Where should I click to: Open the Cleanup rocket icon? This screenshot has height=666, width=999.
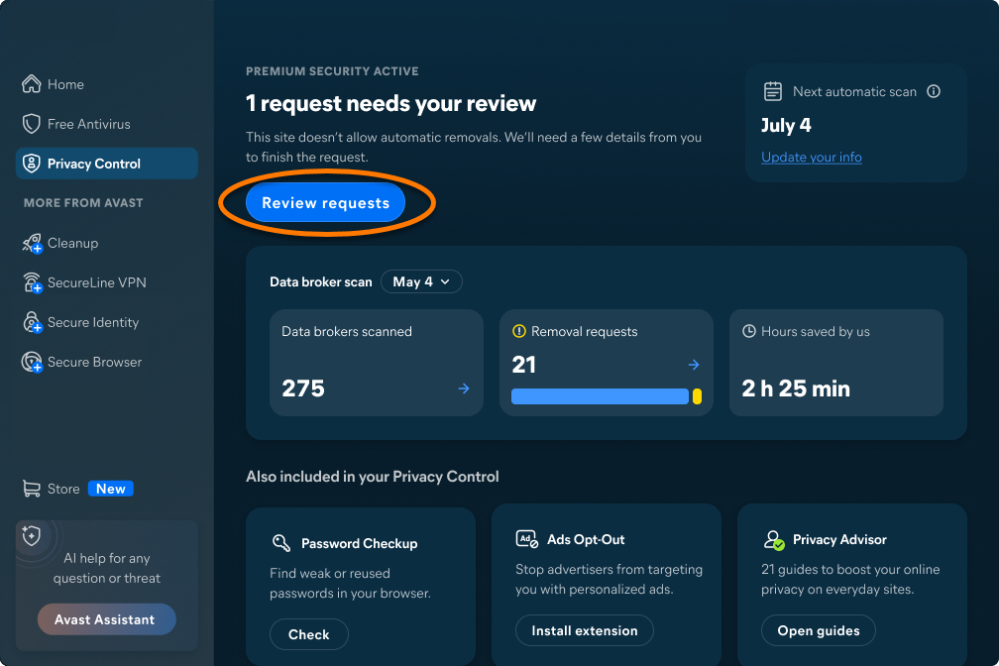coord(32,243)
